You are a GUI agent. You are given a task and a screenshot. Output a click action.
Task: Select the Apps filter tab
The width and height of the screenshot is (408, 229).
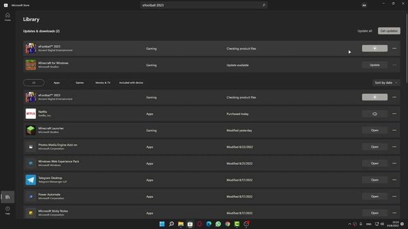(x=57, y=83)
